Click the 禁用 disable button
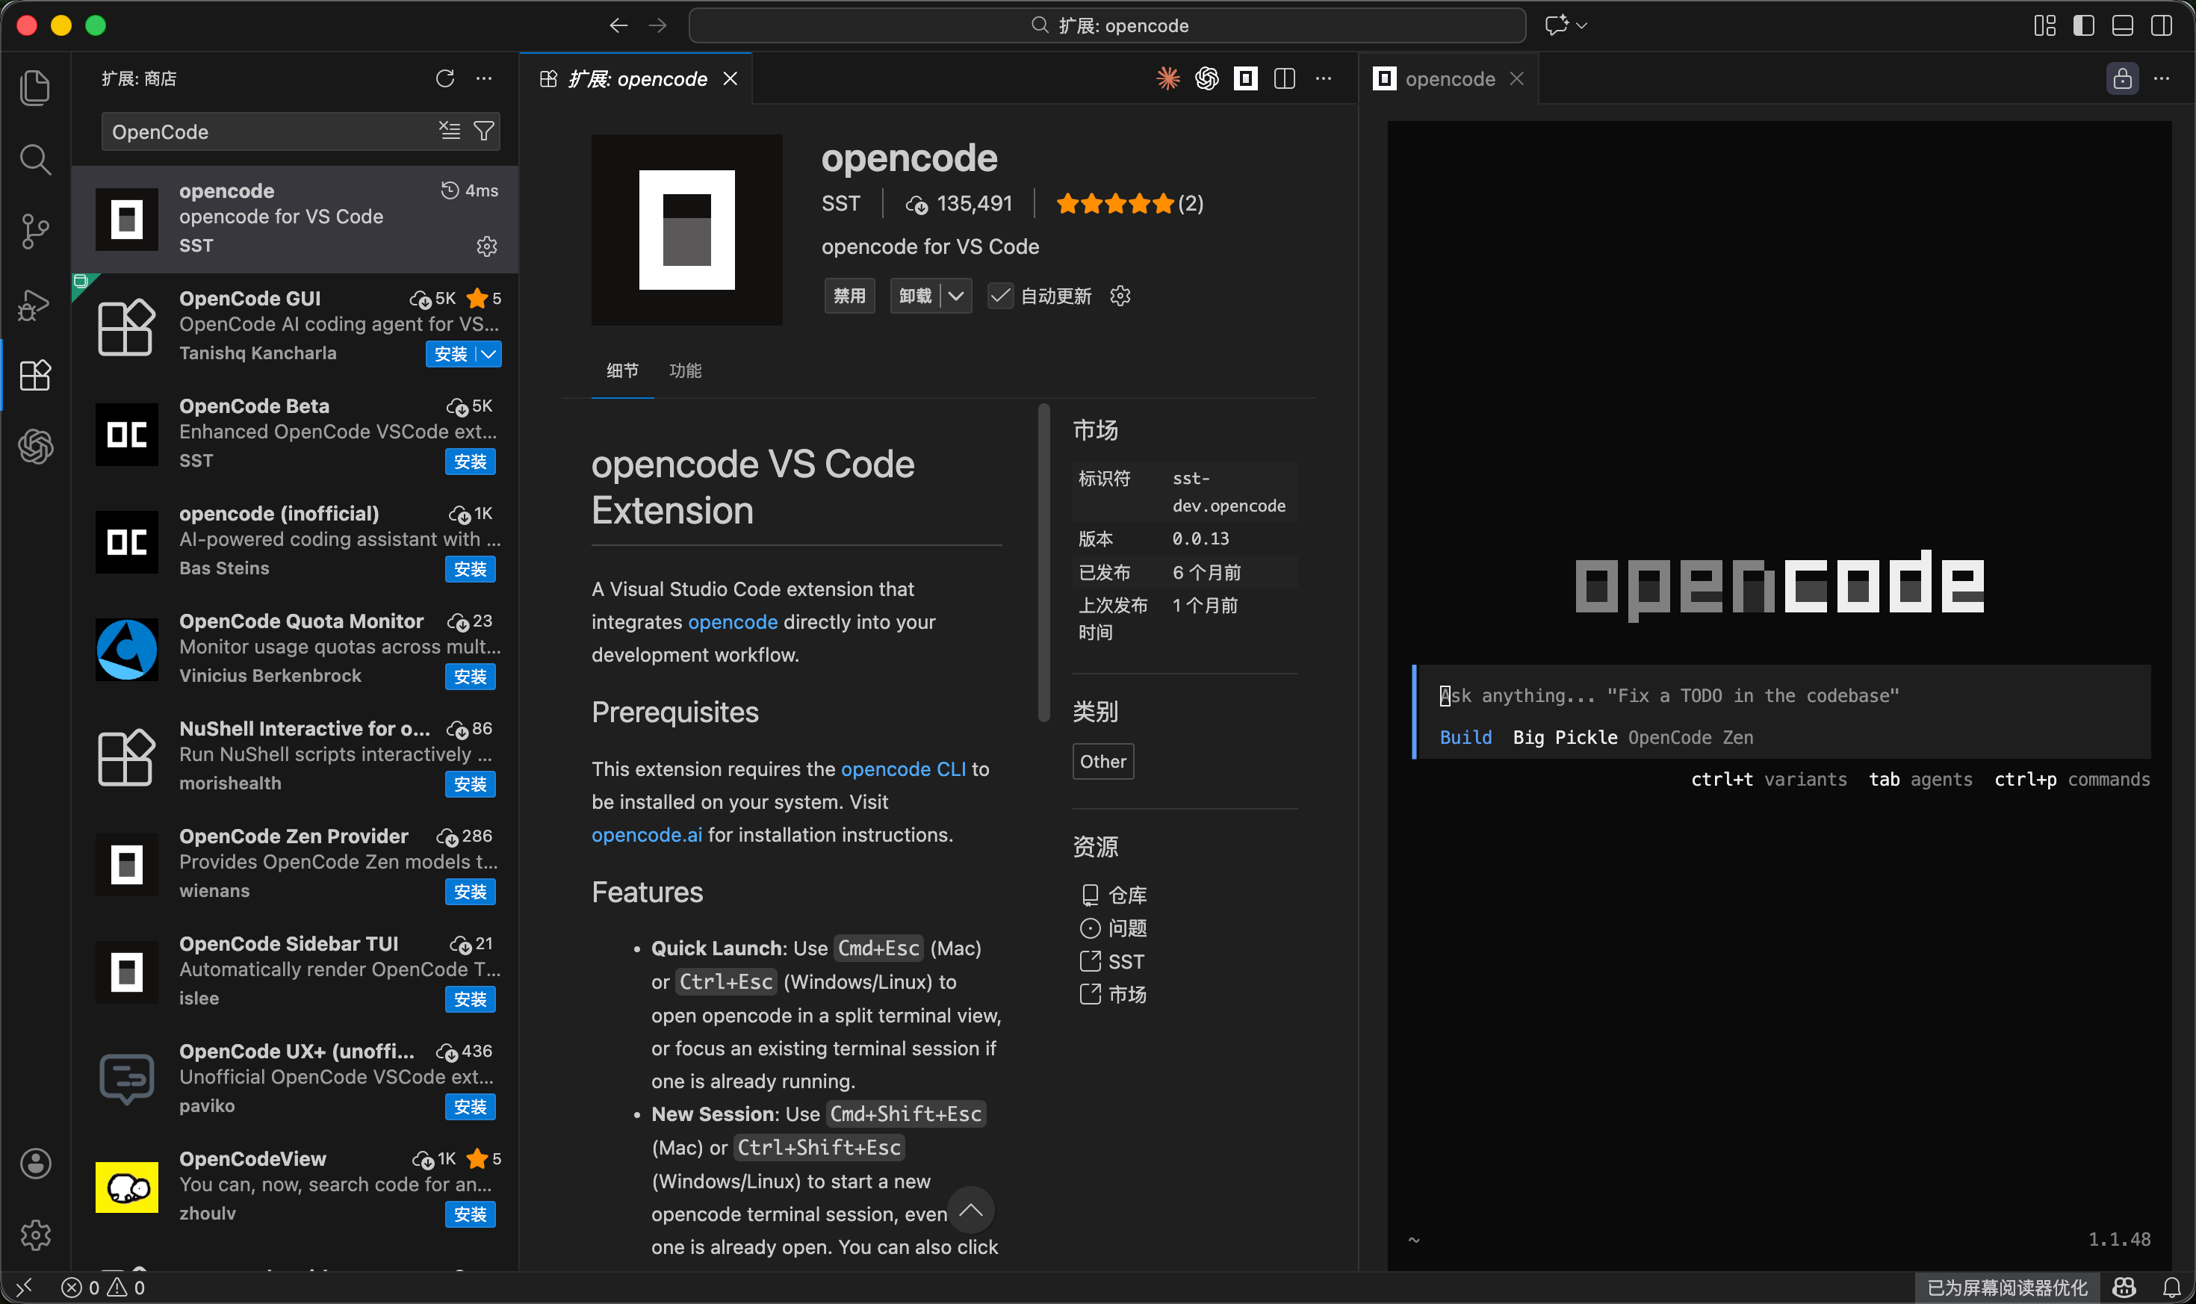Viewport: 2196px width, 1304px height. pyautogui.click(x=849, y=296)
